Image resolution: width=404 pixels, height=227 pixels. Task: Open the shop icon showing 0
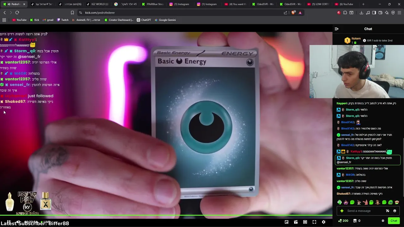[357, 221]
